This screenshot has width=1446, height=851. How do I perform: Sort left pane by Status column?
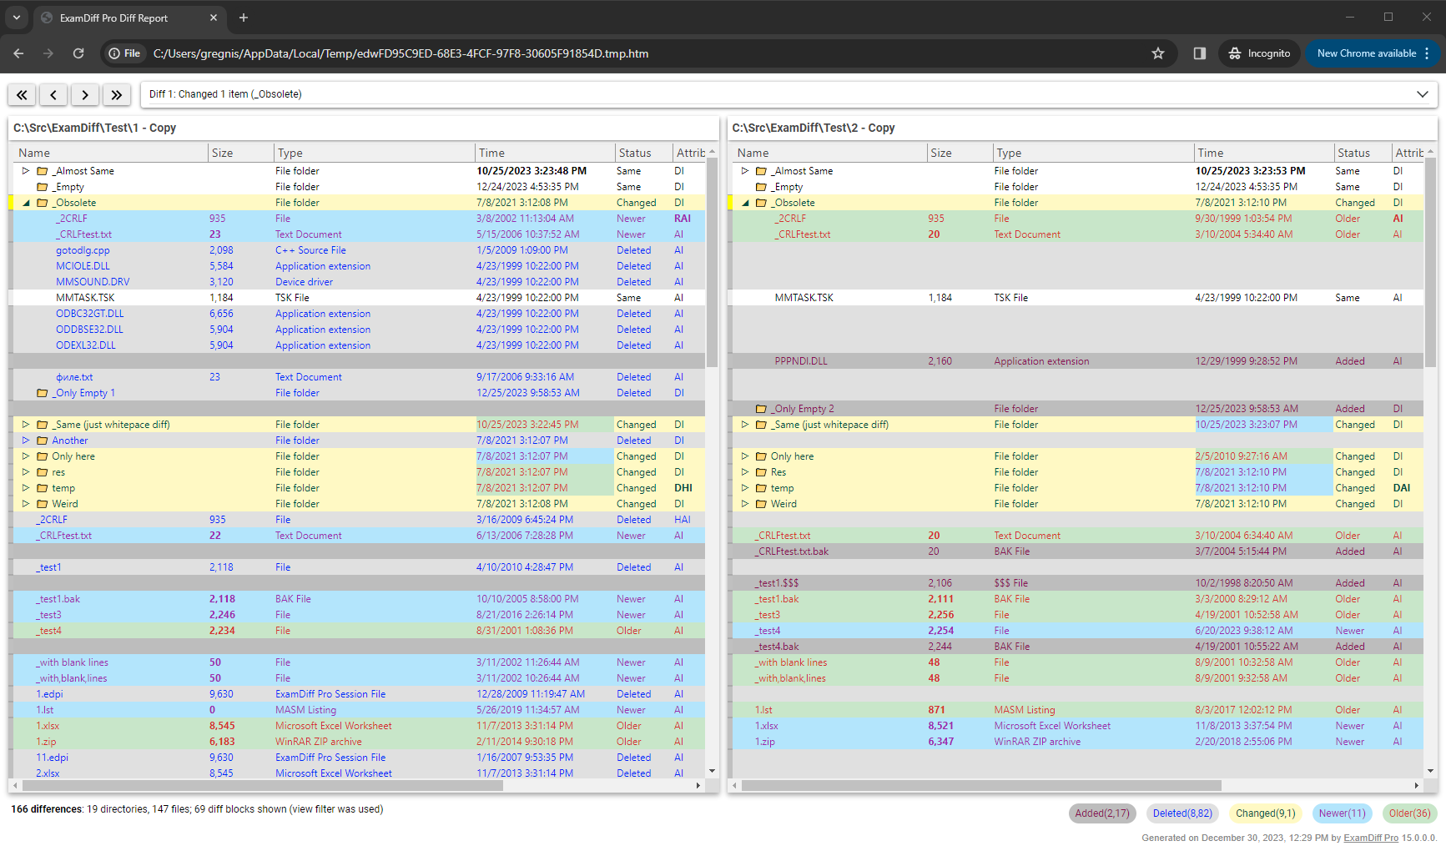[643, 153]
